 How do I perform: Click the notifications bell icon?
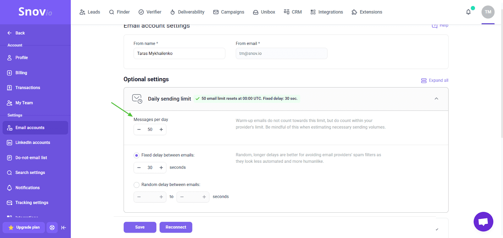468,12
